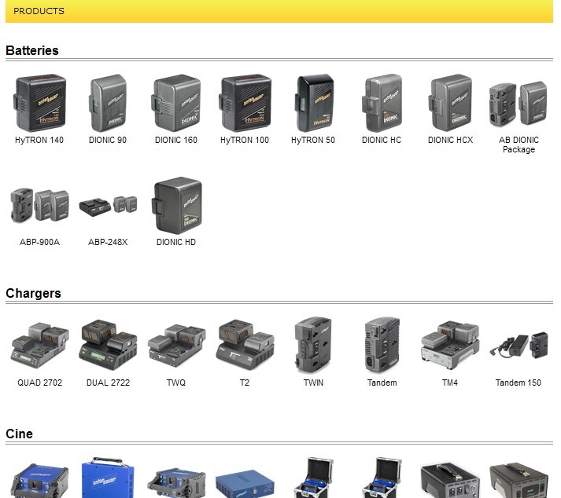Click the DIONIC HC label
Viewport: 561px width, 498px height.
(x=382, y=140)
